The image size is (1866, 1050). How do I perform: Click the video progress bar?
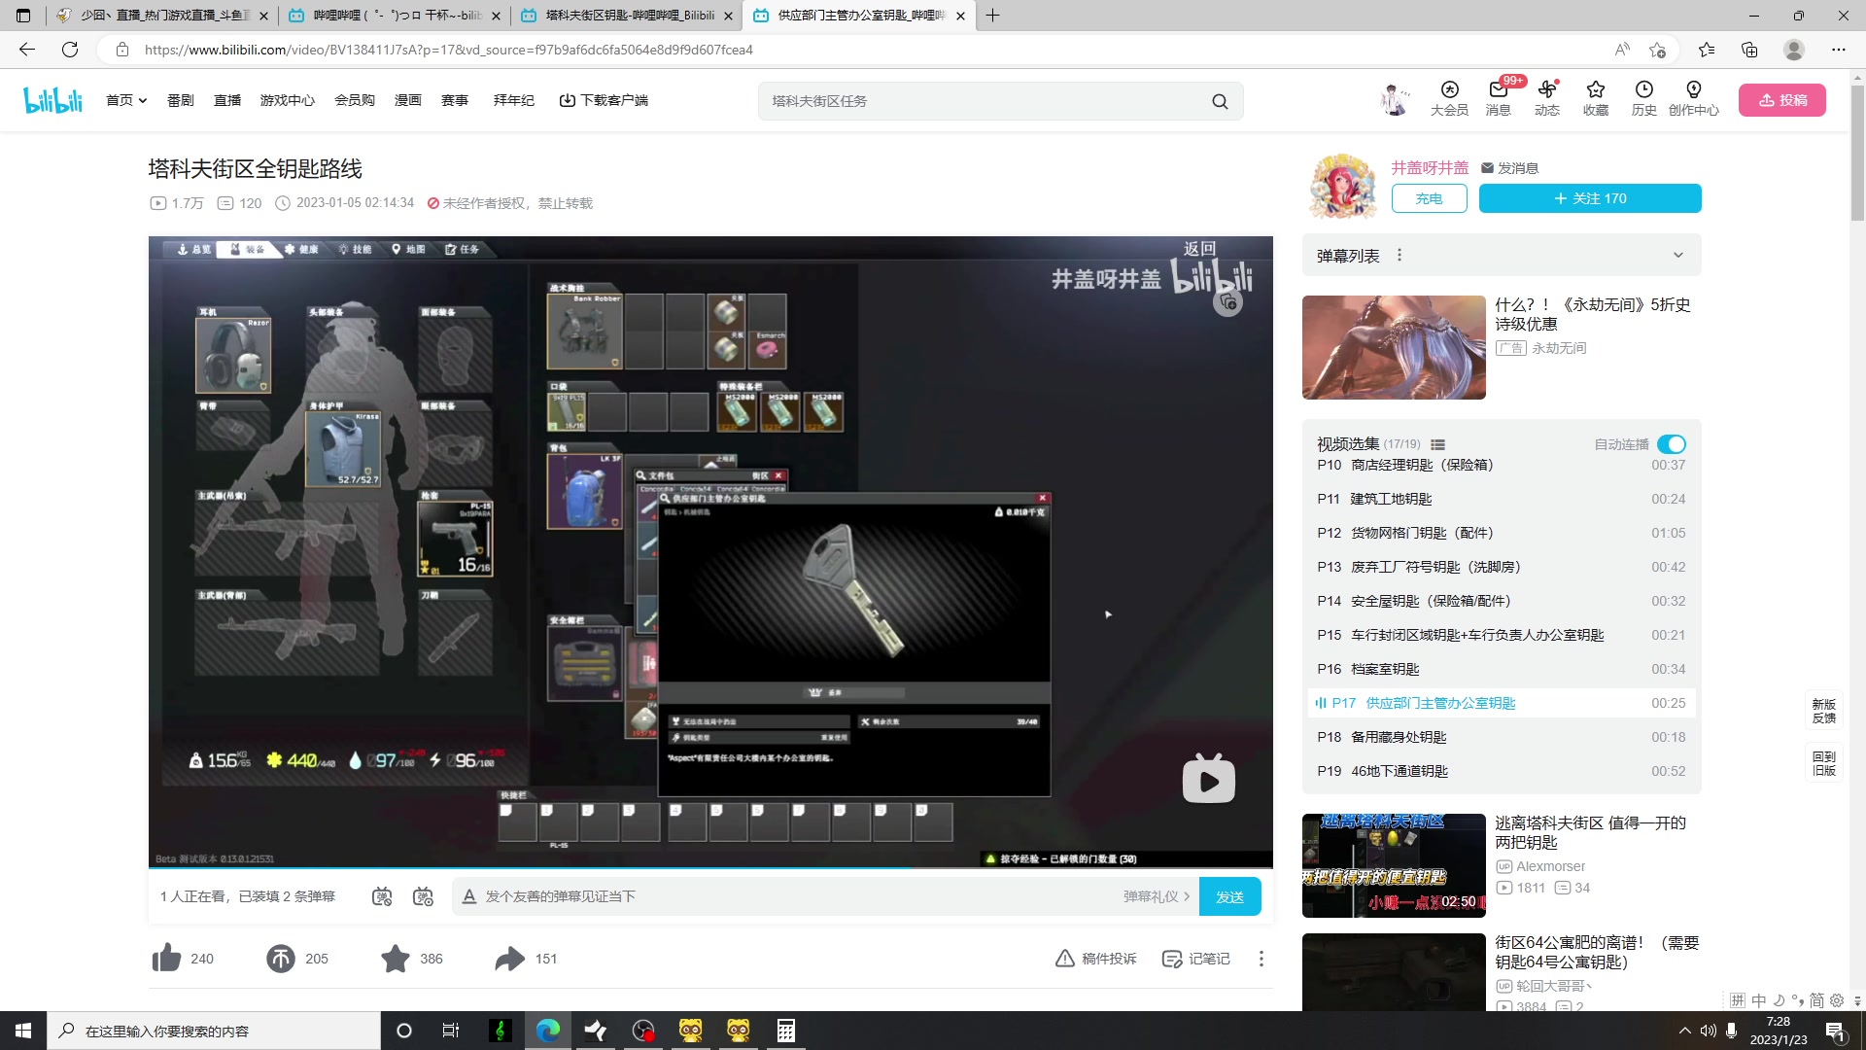[709, 866]
